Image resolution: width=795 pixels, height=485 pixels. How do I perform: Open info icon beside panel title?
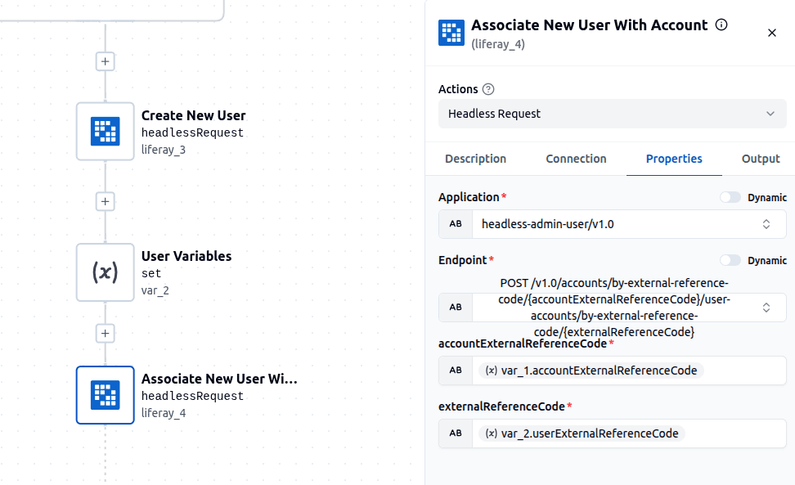click(721, 25)
